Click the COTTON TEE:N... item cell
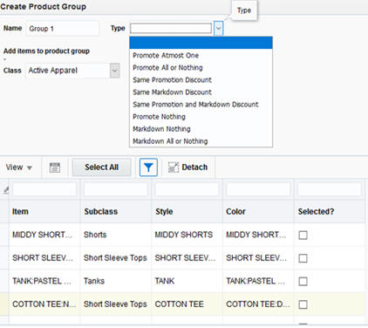The image size is (368, 328). pos(44,304)
